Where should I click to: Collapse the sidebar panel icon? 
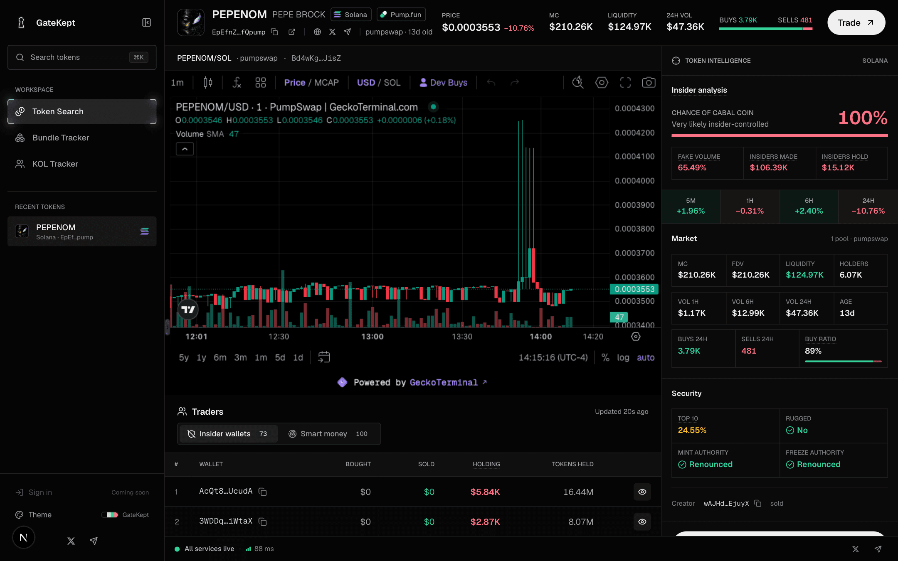(146, 22)
